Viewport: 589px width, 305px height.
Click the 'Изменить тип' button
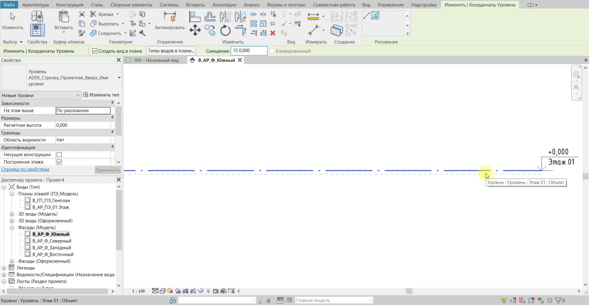101,95
